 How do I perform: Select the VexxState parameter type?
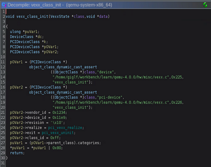pos(63,16)
